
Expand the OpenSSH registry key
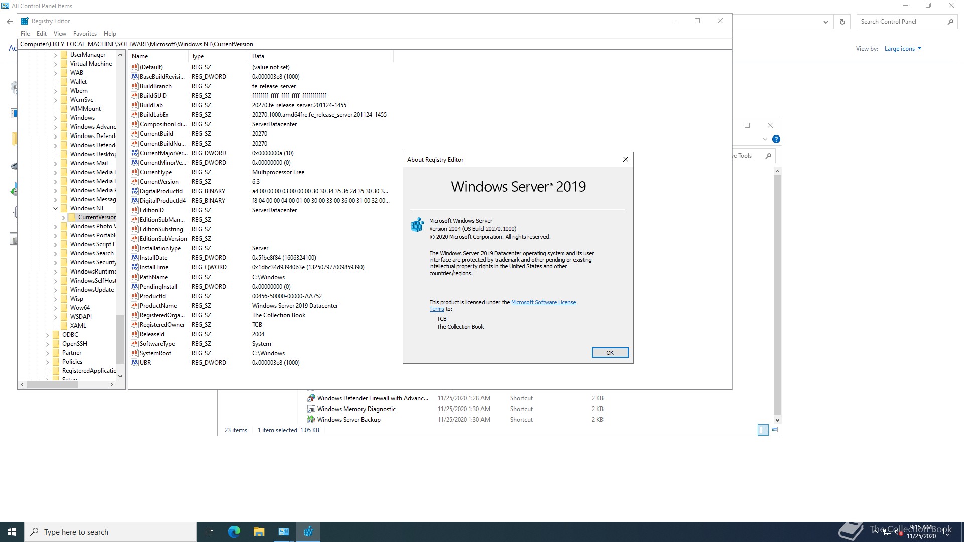[x=48, y=344]
